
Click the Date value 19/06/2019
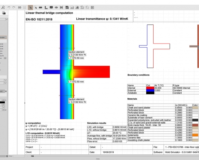[108, 152]
